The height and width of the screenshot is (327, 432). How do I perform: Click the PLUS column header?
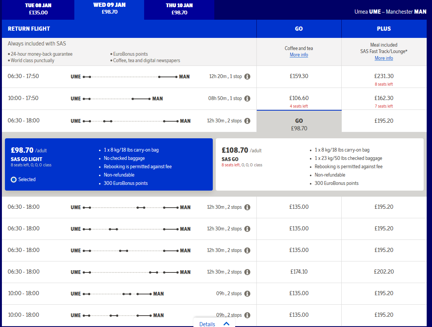384,29
